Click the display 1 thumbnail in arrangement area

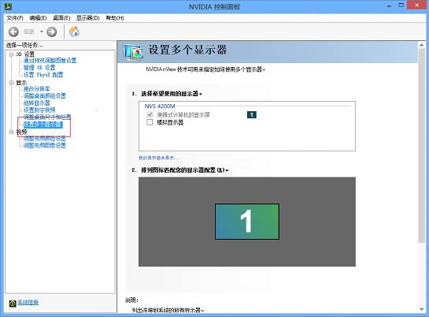(247, 222)
